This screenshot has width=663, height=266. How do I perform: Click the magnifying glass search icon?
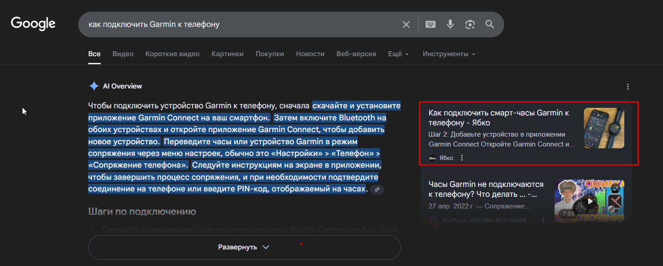(490, 24)
